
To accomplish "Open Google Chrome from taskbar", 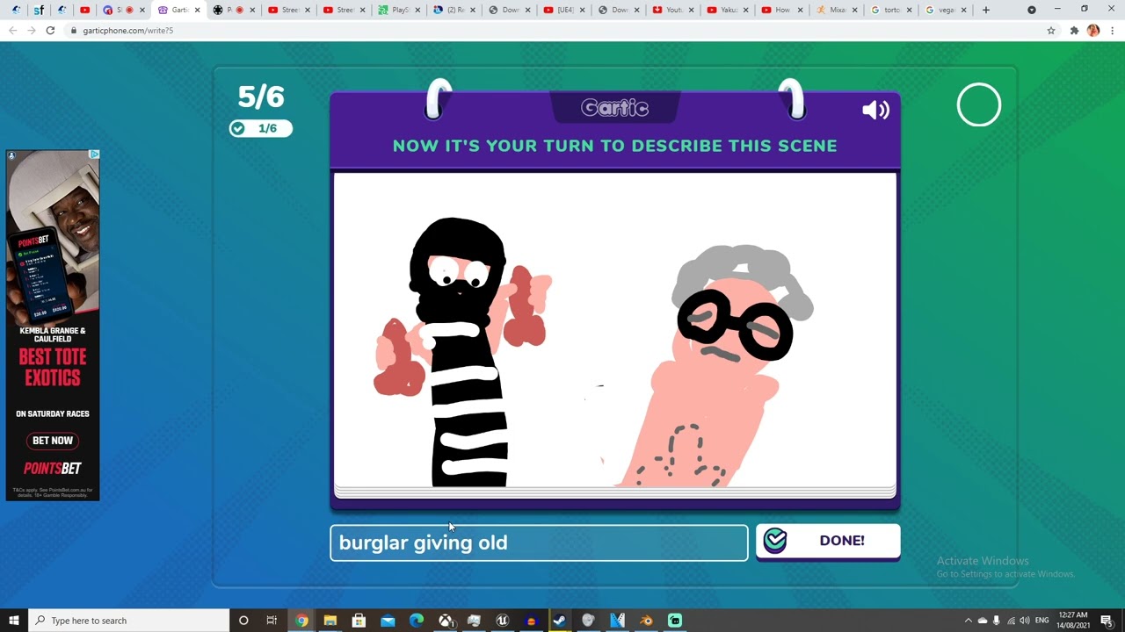I will point(301,621).
